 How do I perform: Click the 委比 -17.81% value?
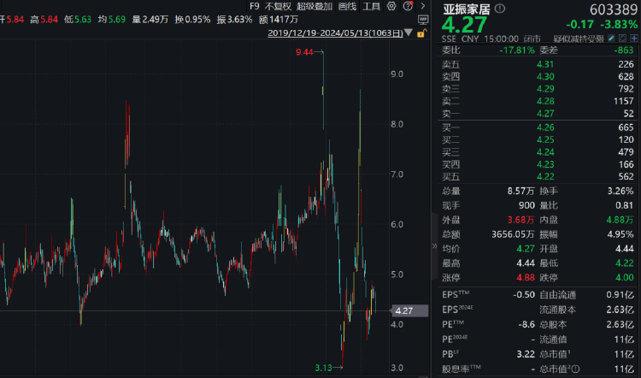pyautogui.click(x=517, y=50)
